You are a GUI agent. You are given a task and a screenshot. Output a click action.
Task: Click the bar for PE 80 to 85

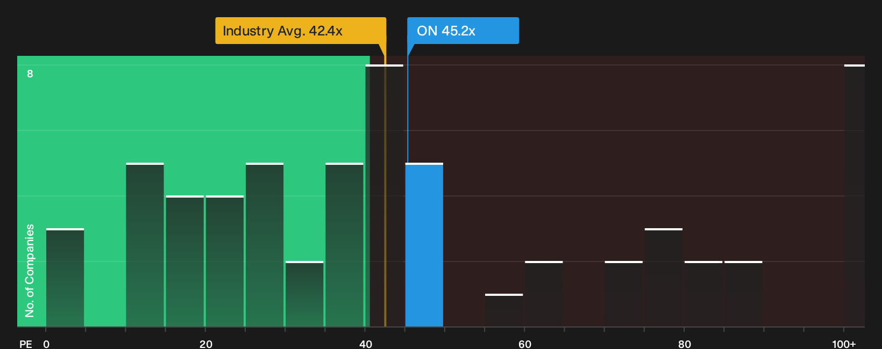point(703,294)
